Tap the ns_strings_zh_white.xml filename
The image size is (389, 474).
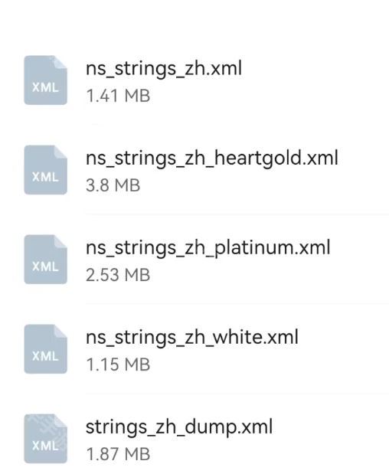pyautogui.click(x=192, y=338)
